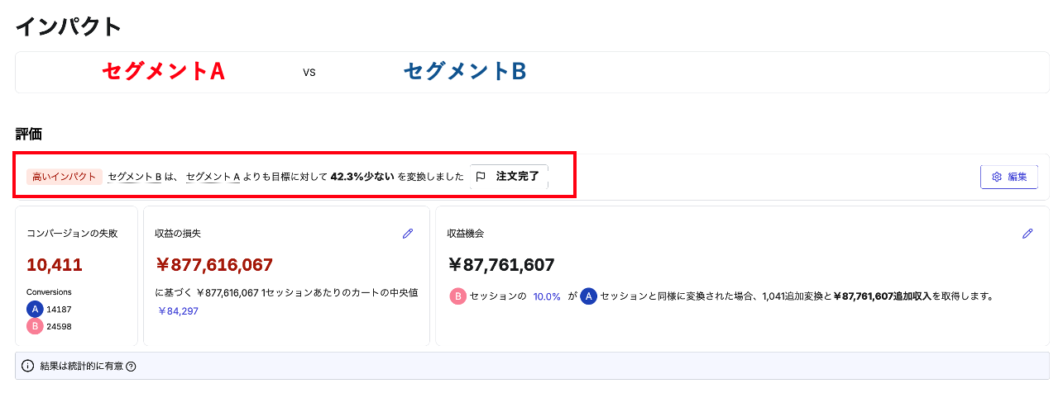Click the pink B badge in 収益機会 card
This screenshot has width=1063, height=393.
pos(457,296)
